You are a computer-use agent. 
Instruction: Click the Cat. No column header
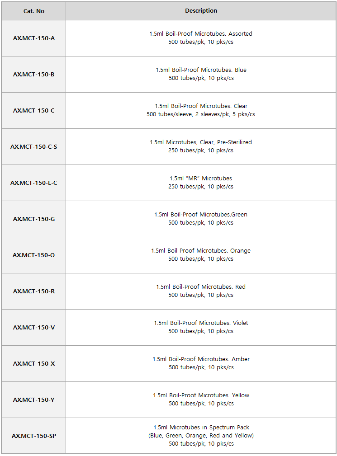tap(34, 11)
